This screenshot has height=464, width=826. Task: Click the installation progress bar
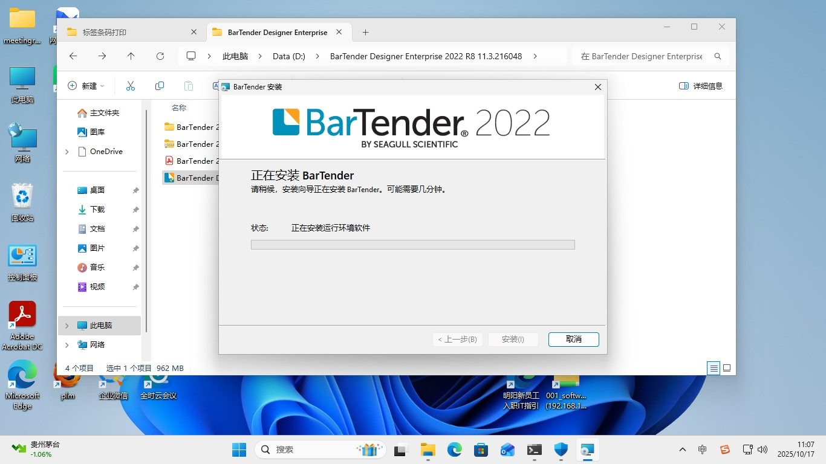pyautogui.click(x=412, y=244)
